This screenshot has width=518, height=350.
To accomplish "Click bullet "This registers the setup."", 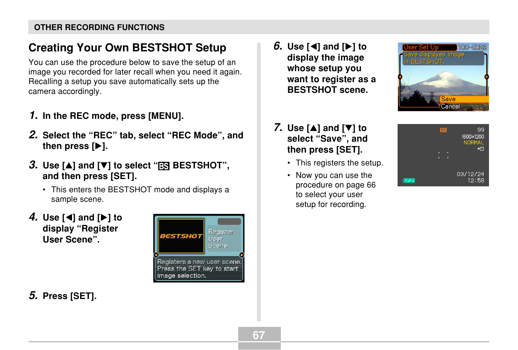I will tap(339, 163).
